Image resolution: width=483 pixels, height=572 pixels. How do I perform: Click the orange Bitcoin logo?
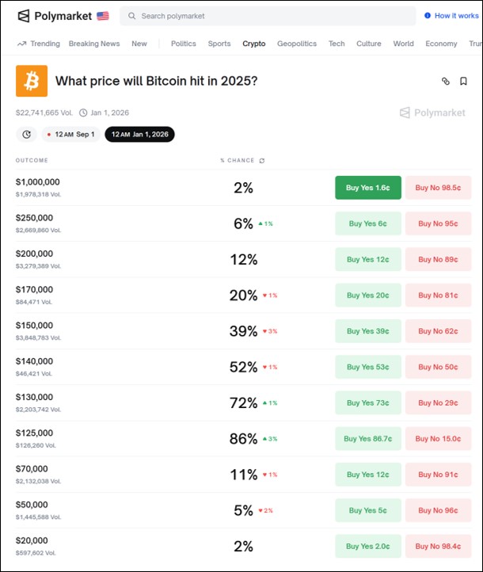(x=32, y=81)
